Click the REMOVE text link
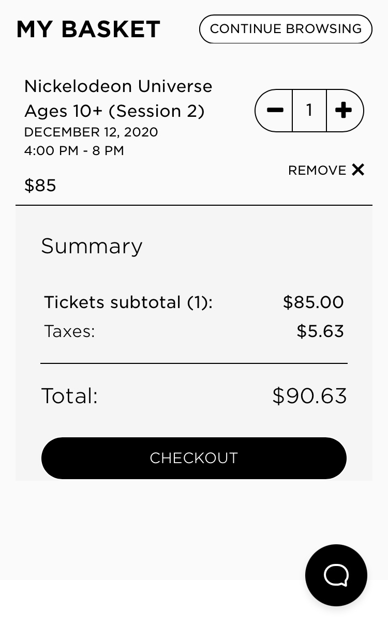The width and height of the screenshot is (388, 627). tap(317, 170)
